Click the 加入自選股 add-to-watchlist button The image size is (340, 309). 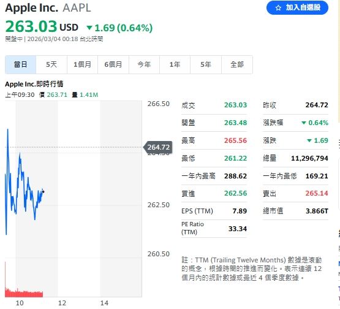pos(297,7)
